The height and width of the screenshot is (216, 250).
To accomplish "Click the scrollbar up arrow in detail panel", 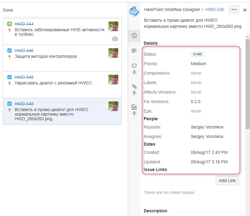I will pos(248,37).
